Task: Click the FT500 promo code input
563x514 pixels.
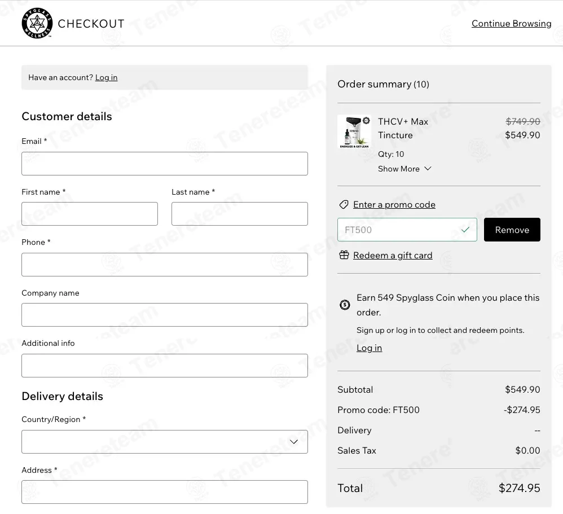Action: click(x=407, y=230)
